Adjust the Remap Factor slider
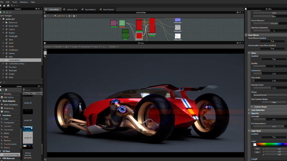Screen dimensions: 287x161 click(x=270, y=88)
